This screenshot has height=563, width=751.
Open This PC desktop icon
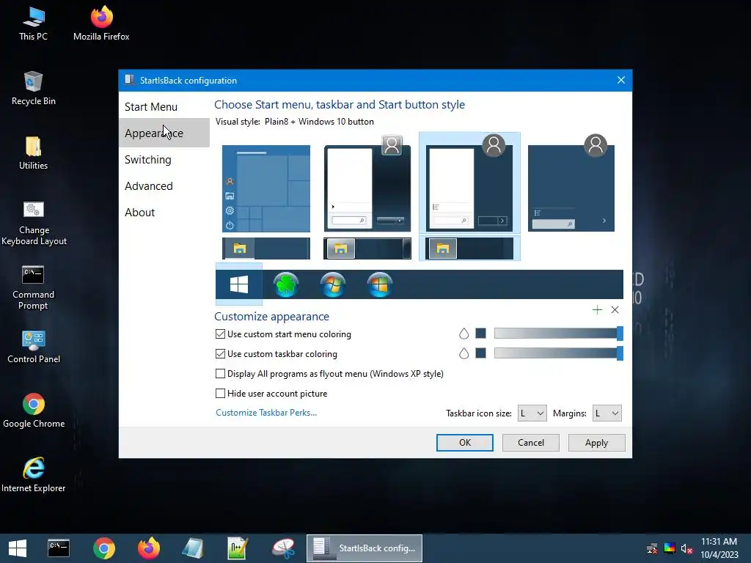pos(33,23)
